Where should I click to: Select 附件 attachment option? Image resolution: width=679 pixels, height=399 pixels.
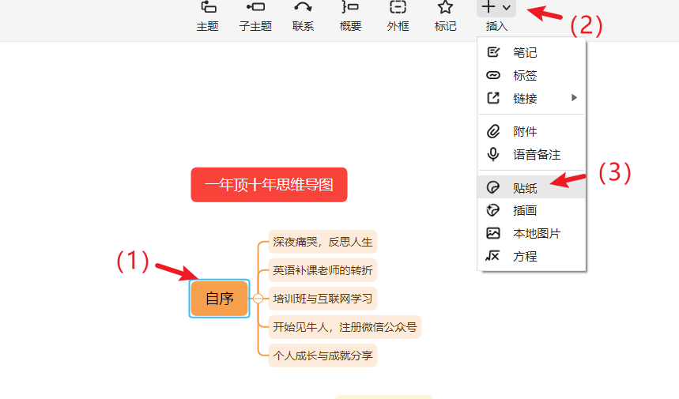point(525,131)
